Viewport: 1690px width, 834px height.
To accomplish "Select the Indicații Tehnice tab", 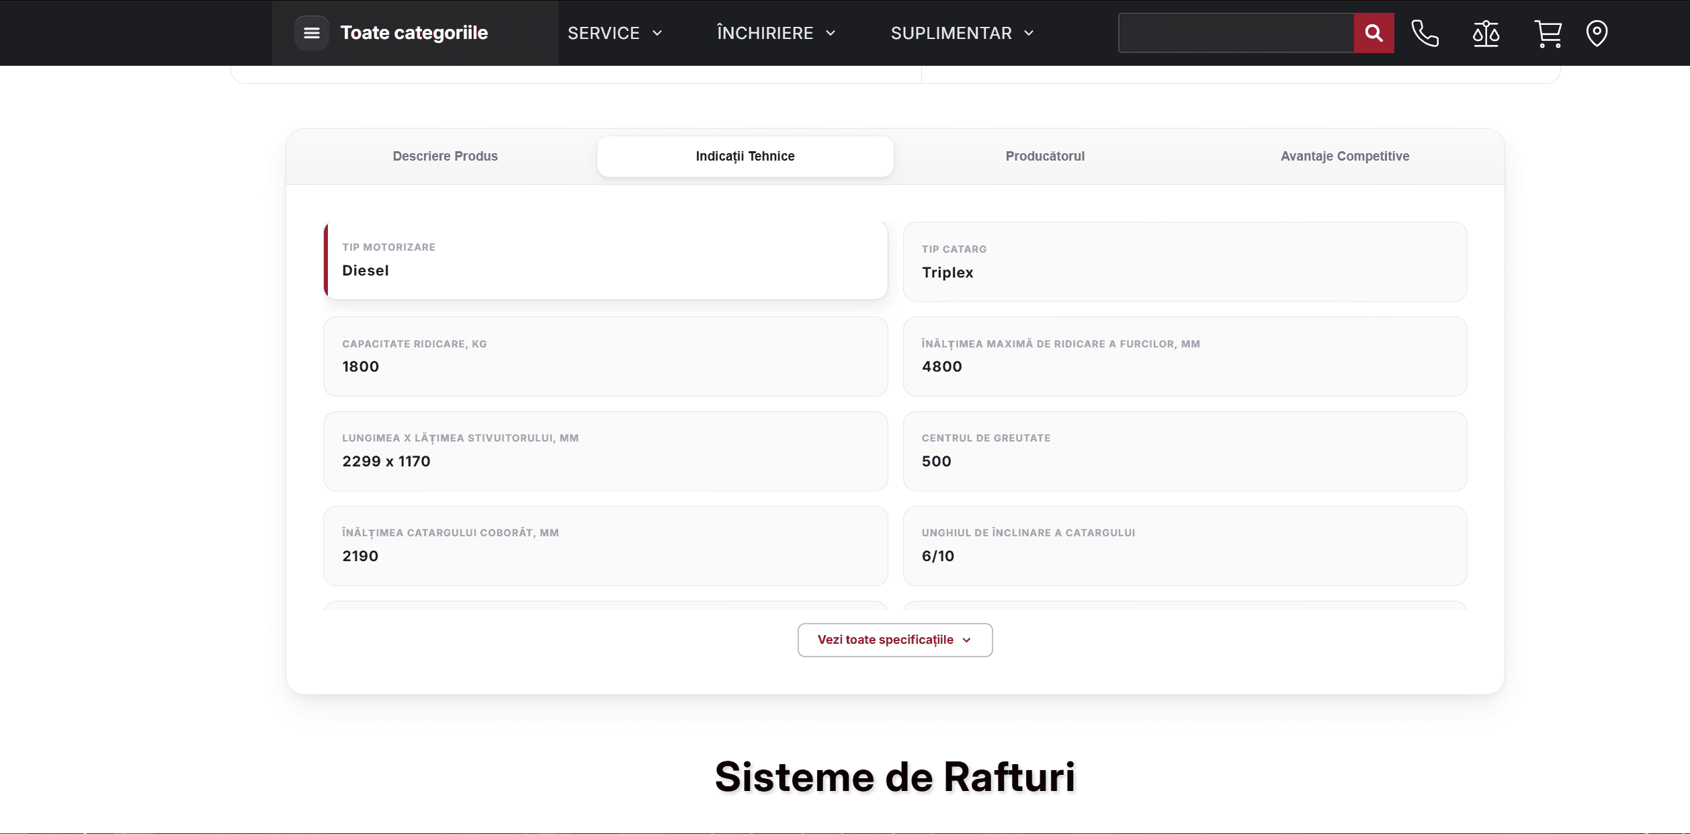I will click(x=745, y=156).
